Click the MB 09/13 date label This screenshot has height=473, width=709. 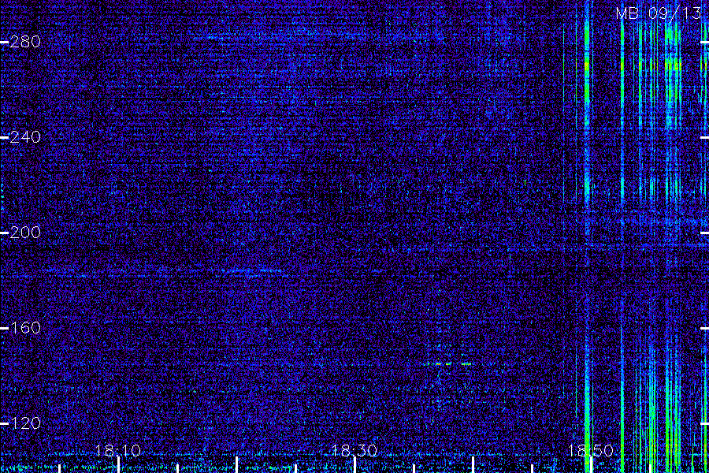coord(659,13)
